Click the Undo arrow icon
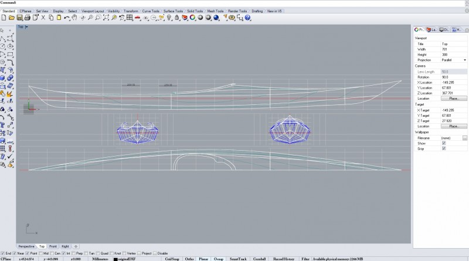The width and height of the screenshot is (469, 261). point(67,18)
